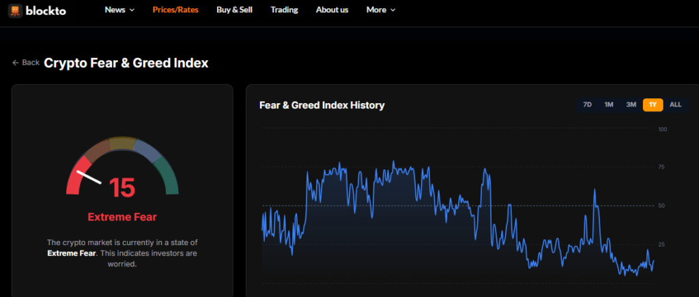
Task: Go to Buy & Sell page
Action: click(236, 10)
